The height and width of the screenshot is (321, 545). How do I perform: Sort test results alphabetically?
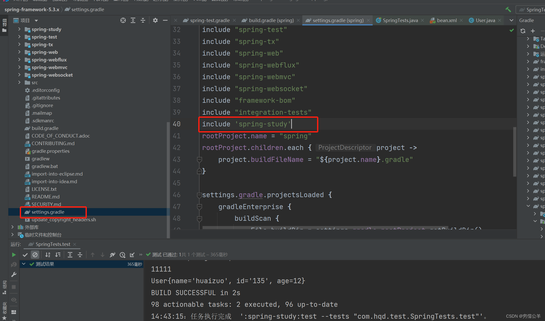pos(48,255)
